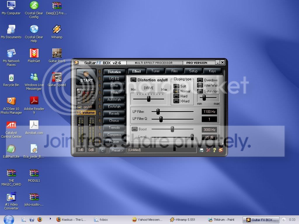Open the Guitar Pro 5 desktop icon
Screen dimensions: 299x224
[x=57, y=55]
